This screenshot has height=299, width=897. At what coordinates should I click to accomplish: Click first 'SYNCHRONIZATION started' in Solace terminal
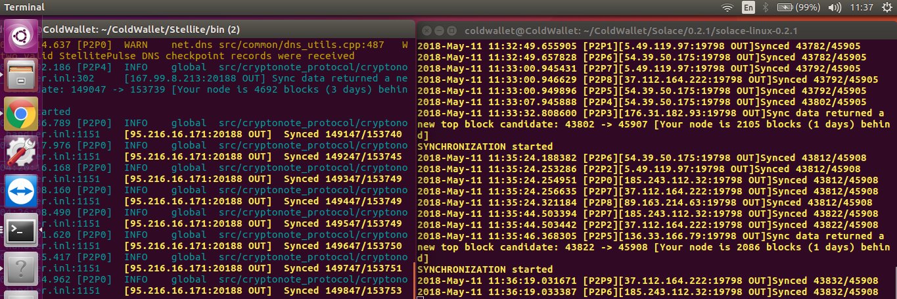point(486,147)
